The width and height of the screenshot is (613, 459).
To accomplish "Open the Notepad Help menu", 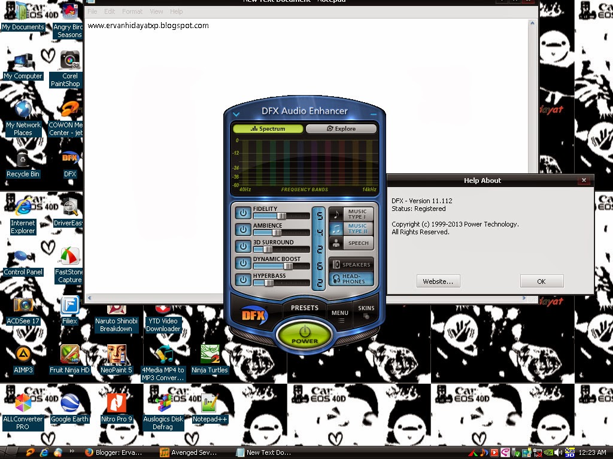I will pyautogui.click(x=177, y=11).
